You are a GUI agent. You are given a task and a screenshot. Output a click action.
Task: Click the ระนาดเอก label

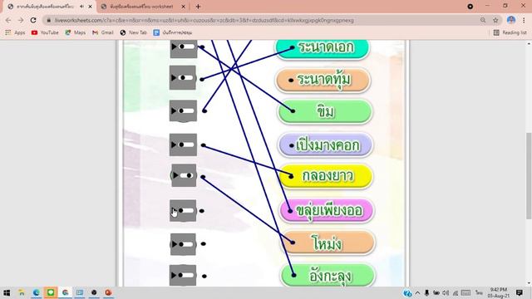pyautogui.click(x=323, y=48)
